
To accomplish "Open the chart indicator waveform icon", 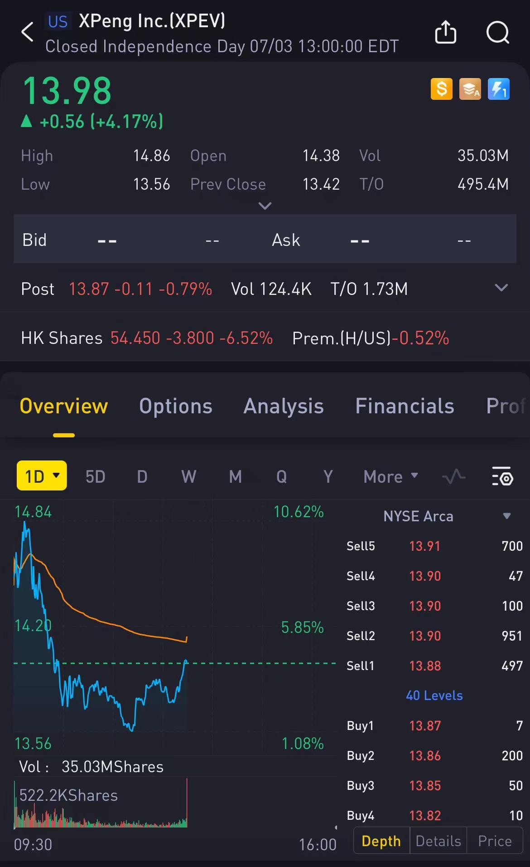I will (453, 477).
